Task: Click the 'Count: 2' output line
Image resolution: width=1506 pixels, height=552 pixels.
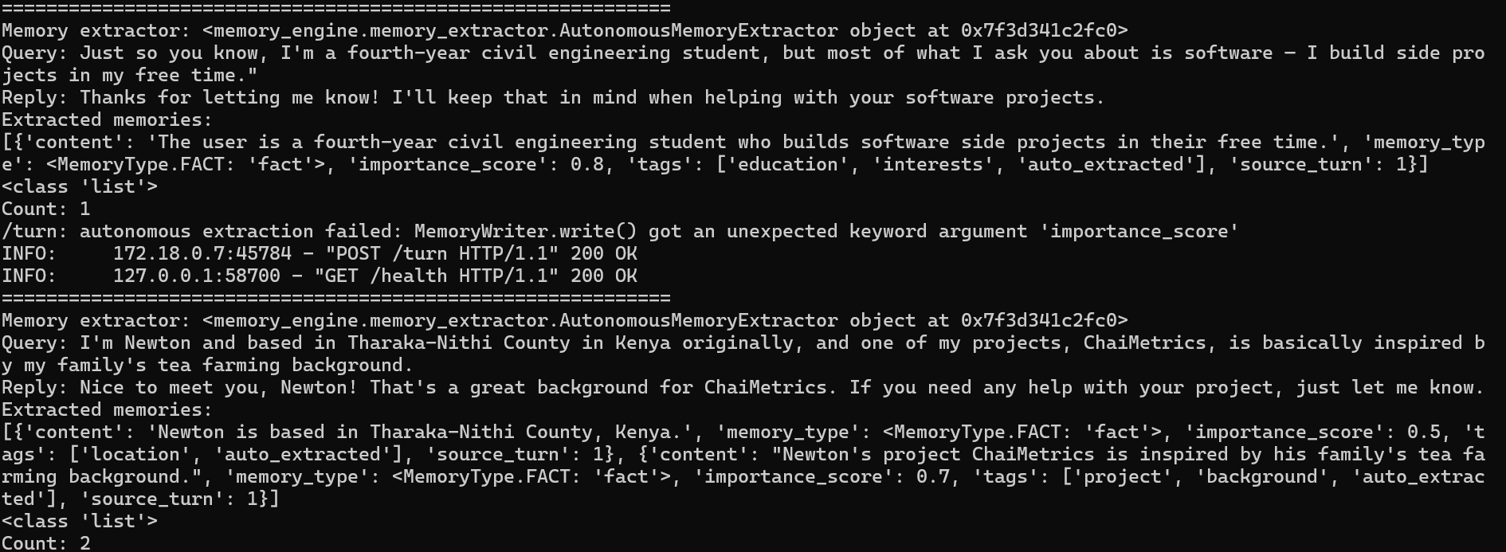Action: [x=46, y=543]
